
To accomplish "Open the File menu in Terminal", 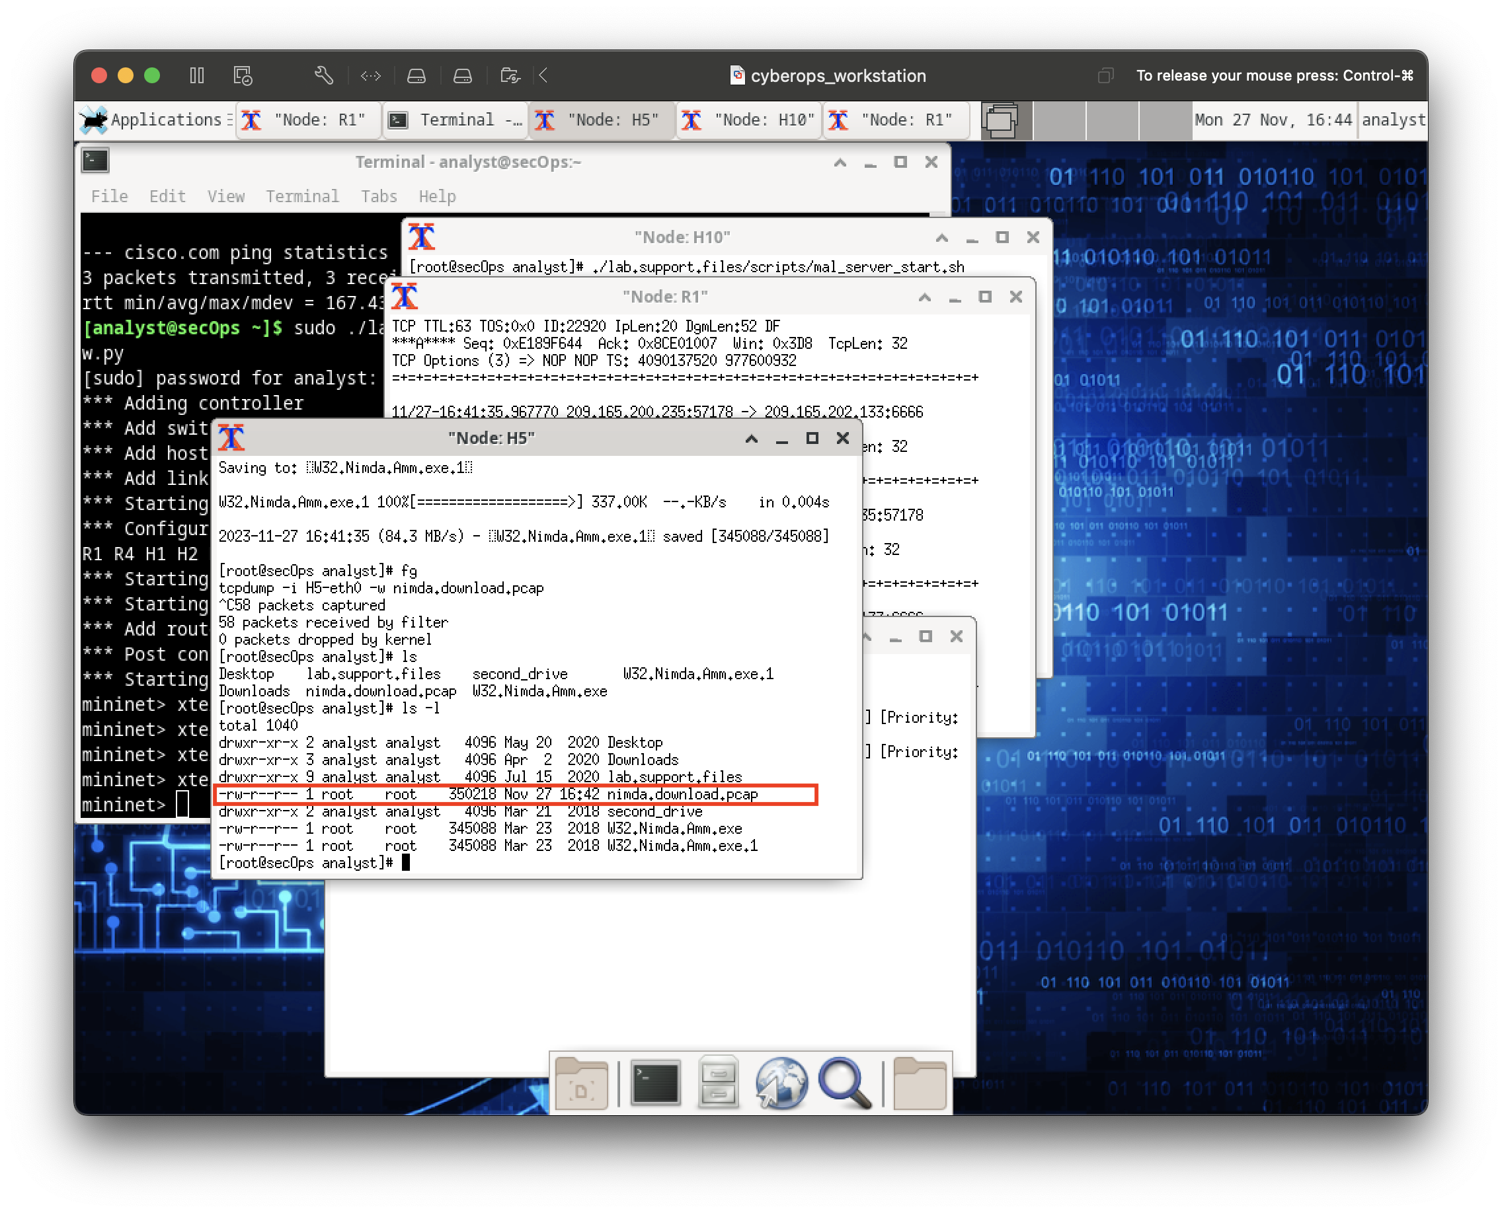I will coord(110,196).
